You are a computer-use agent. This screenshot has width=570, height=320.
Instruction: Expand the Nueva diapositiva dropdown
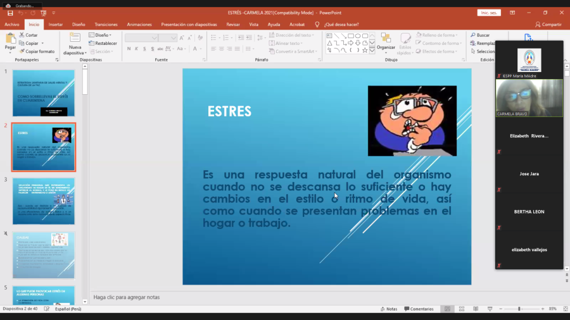75,51
